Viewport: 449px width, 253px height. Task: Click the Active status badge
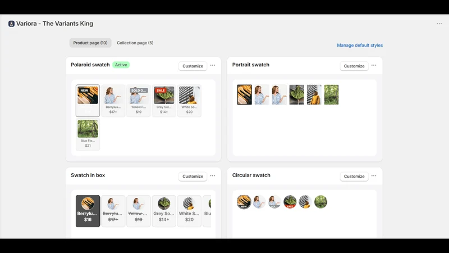click(x=121, y=65)
